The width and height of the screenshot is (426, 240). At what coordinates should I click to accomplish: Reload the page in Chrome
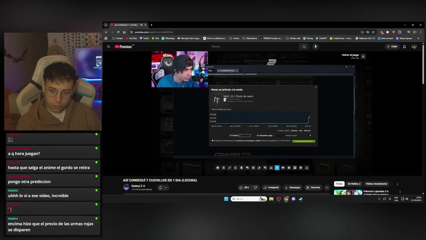[x=118, y=32]
